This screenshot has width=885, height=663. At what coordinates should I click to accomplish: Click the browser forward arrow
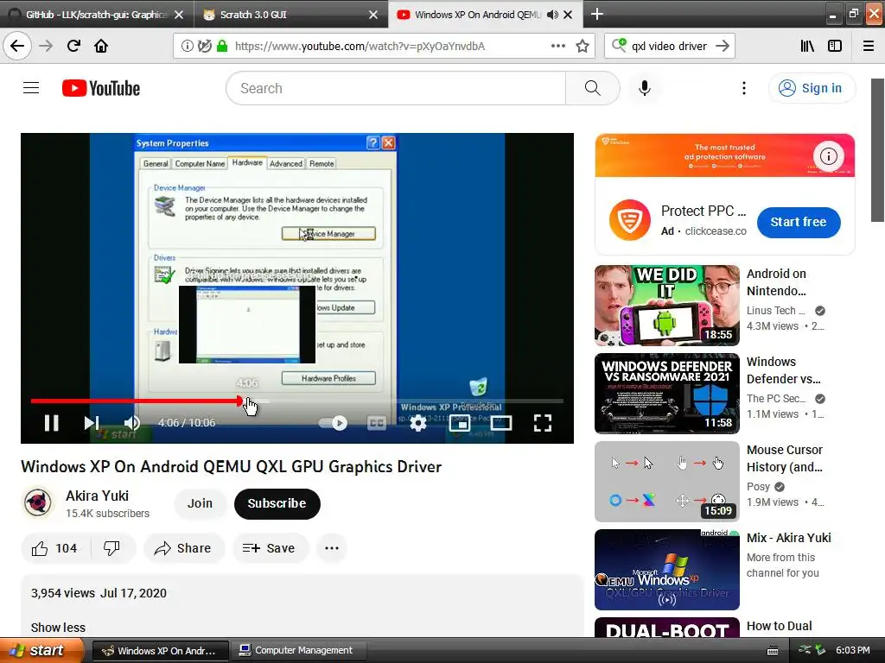(46, 47)
